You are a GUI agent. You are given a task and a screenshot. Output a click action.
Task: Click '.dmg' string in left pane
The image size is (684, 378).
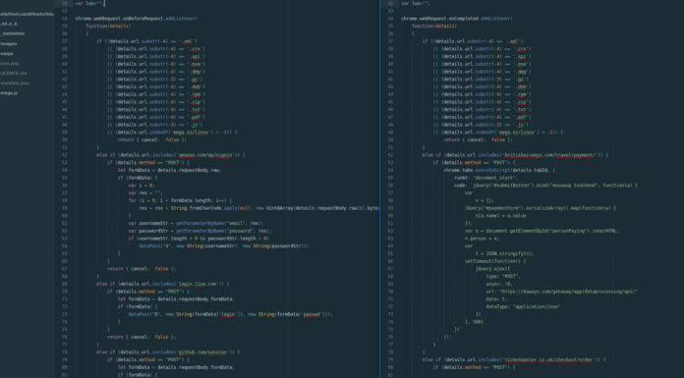197,72
